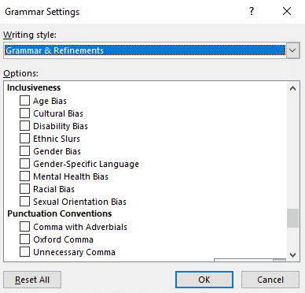Check the Oxford Comma option
305x293 pixels.
click(24, 239)
